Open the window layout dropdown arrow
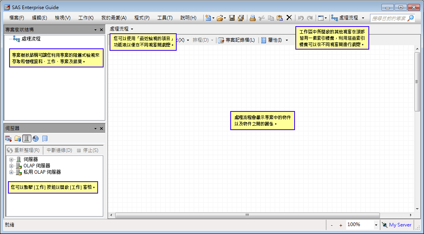This screenshot has width=424, height=234. [326, 18]
